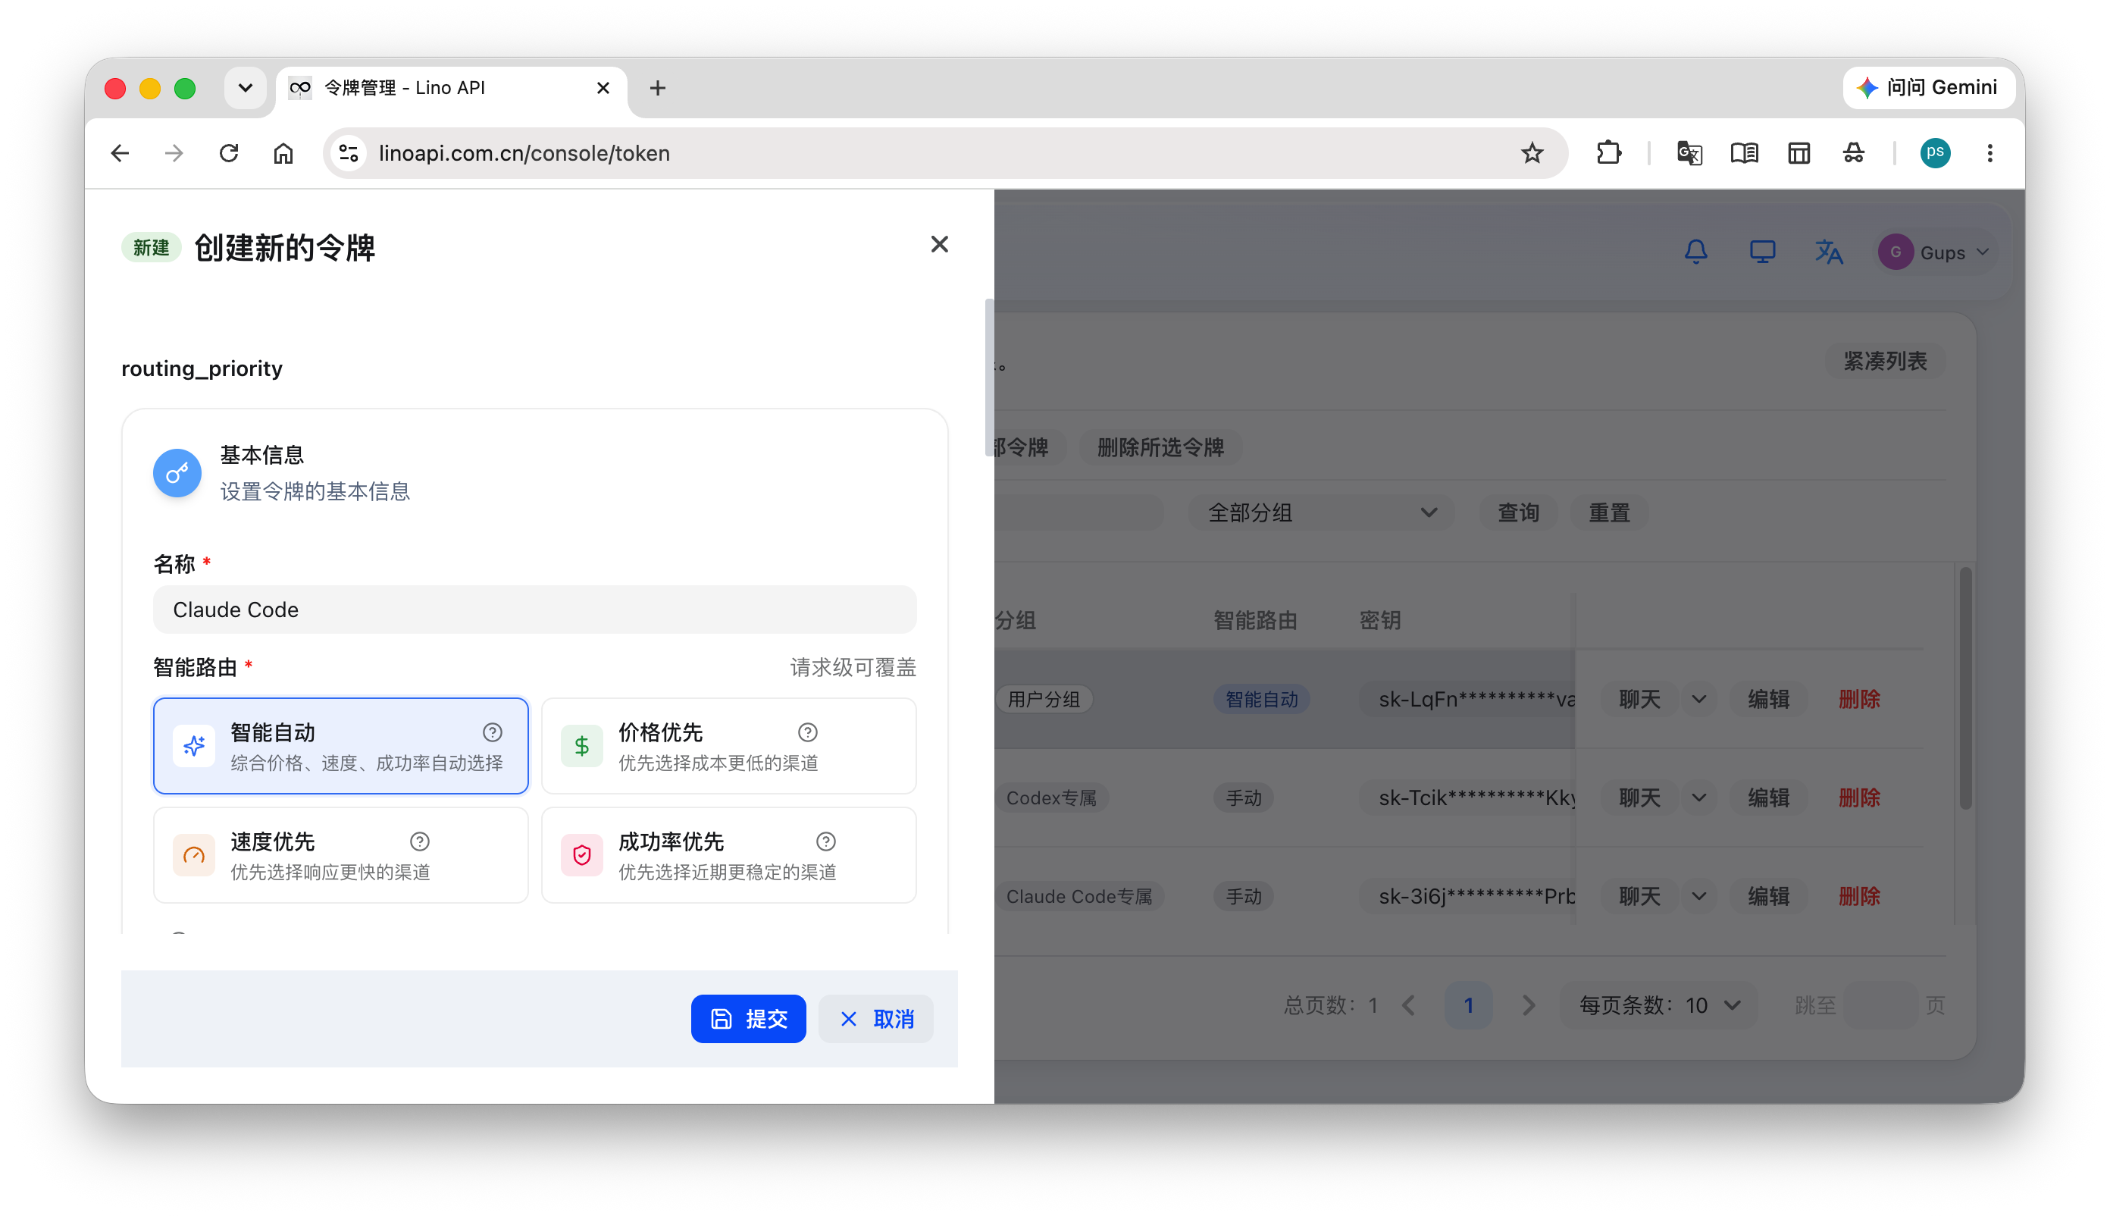Viewport: 2110px width, 1216px height.
Task: Close the create token panel with X
Action: 939,244
